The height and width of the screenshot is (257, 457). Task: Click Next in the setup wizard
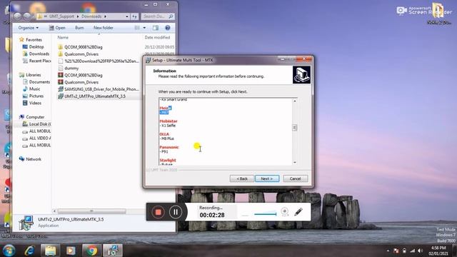coord(267,178)
